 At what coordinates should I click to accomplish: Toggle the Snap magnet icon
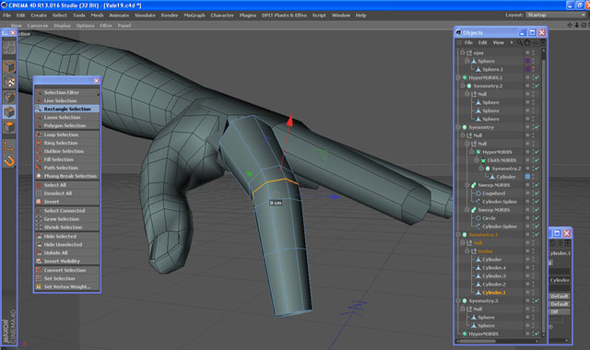9,161
